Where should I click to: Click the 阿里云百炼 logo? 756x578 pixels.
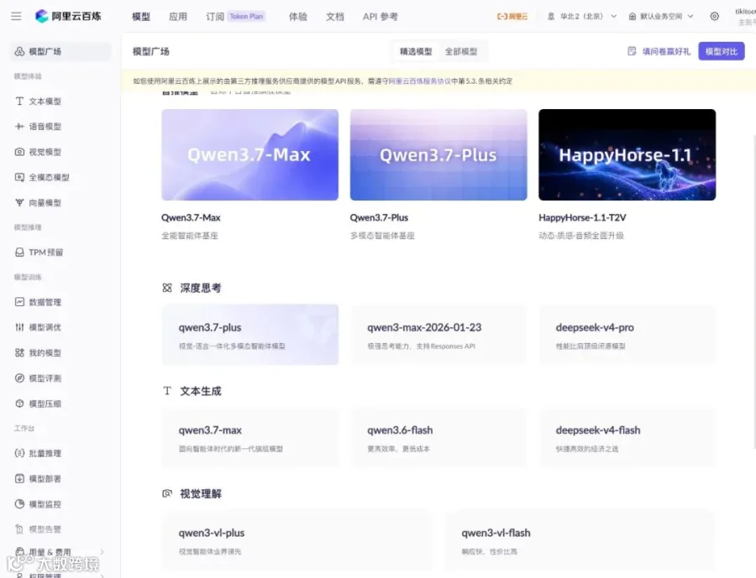[68, 17]
